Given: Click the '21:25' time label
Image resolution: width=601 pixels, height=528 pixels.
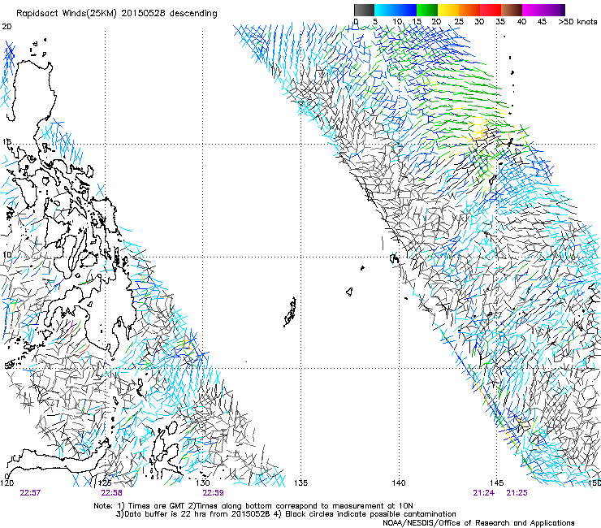Looking at the screenshot, I should tap(517, 493).
